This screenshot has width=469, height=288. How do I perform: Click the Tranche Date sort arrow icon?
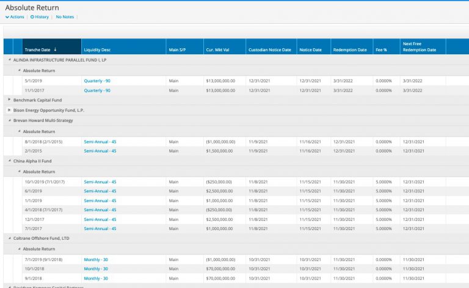pyautogui.click(x=56, y=49)
